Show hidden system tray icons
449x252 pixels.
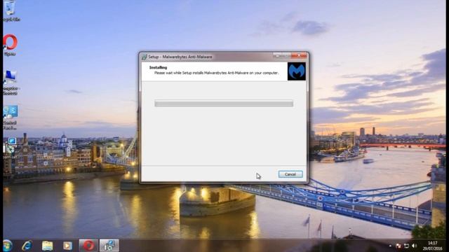390,246
